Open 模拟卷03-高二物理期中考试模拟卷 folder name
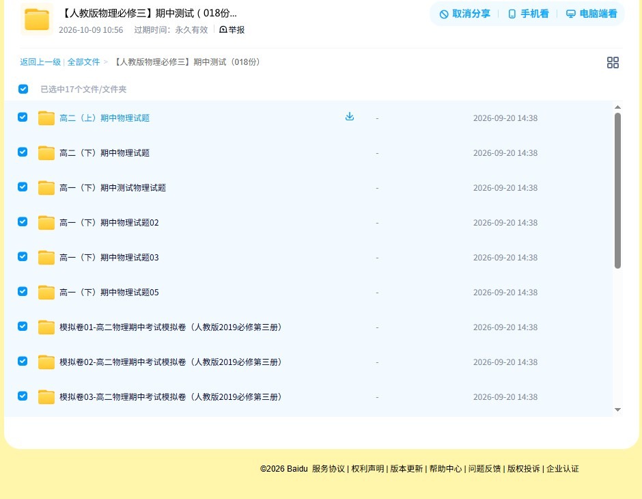Image resolution: width=642 pixels, height=499 pixels. (x=171, y=396)
